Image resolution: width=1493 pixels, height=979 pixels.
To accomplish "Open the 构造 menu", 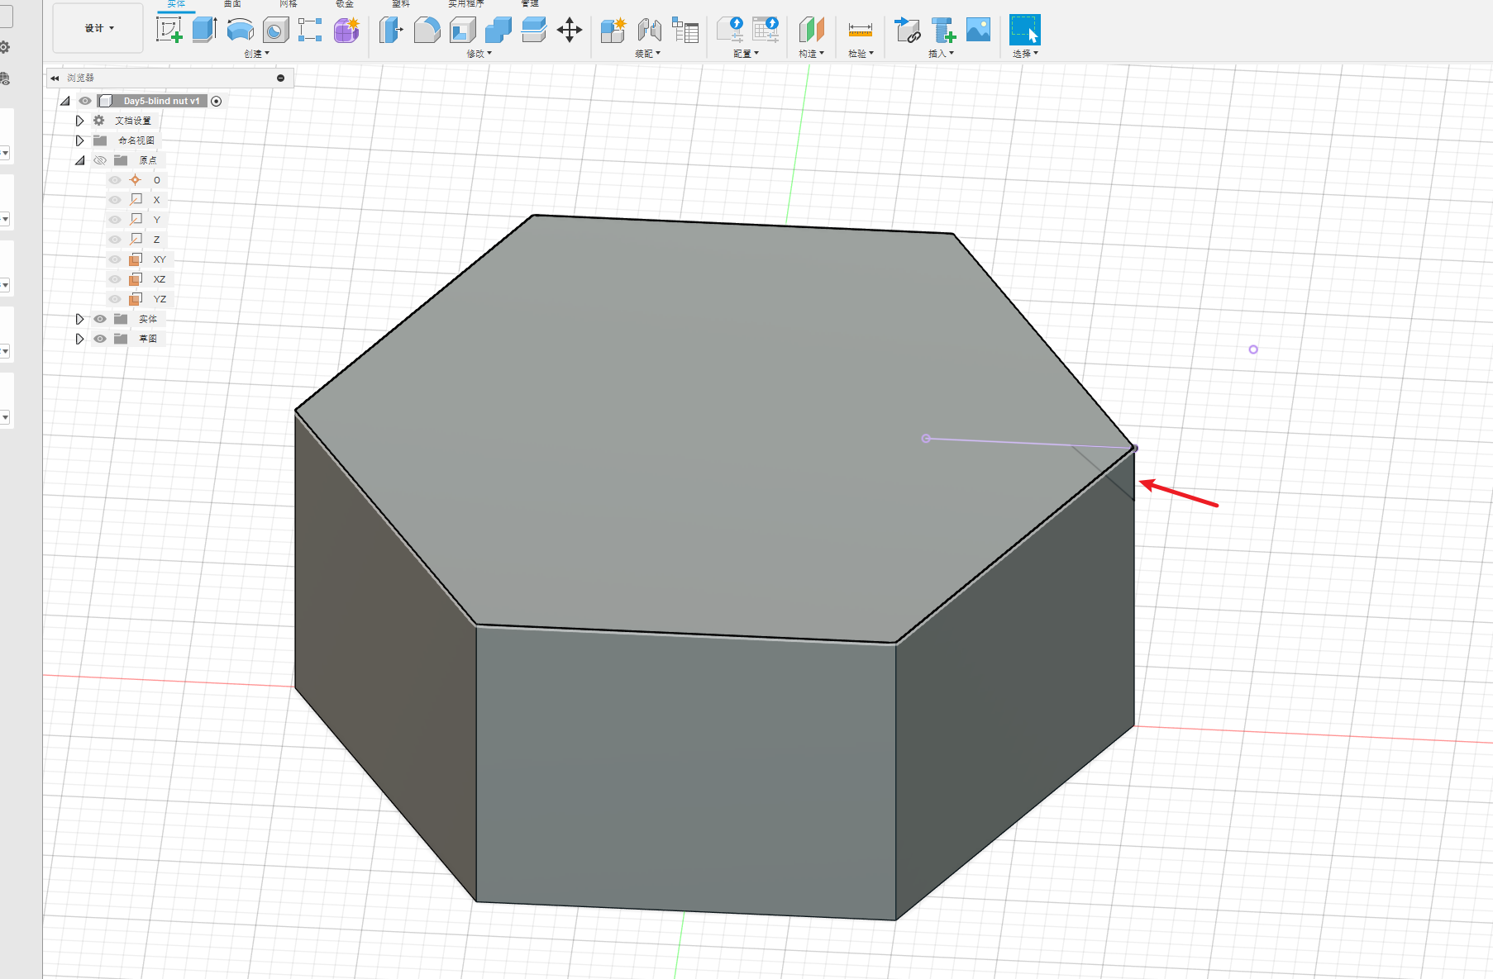I will click(x=811, y=54).
